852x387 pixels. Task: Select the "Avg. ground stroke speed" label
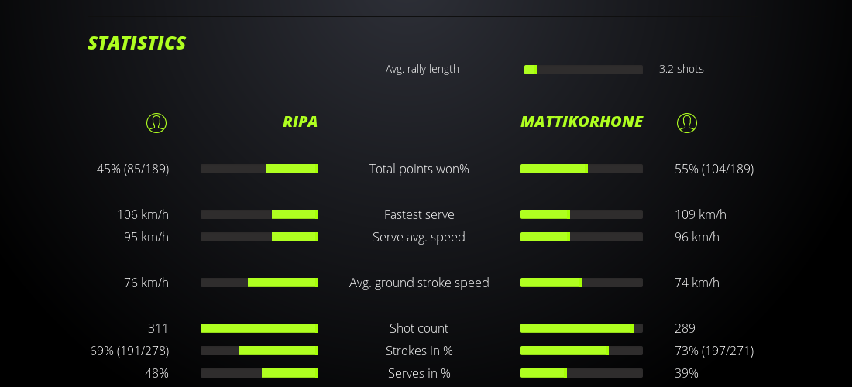click(x=419, y=283)
